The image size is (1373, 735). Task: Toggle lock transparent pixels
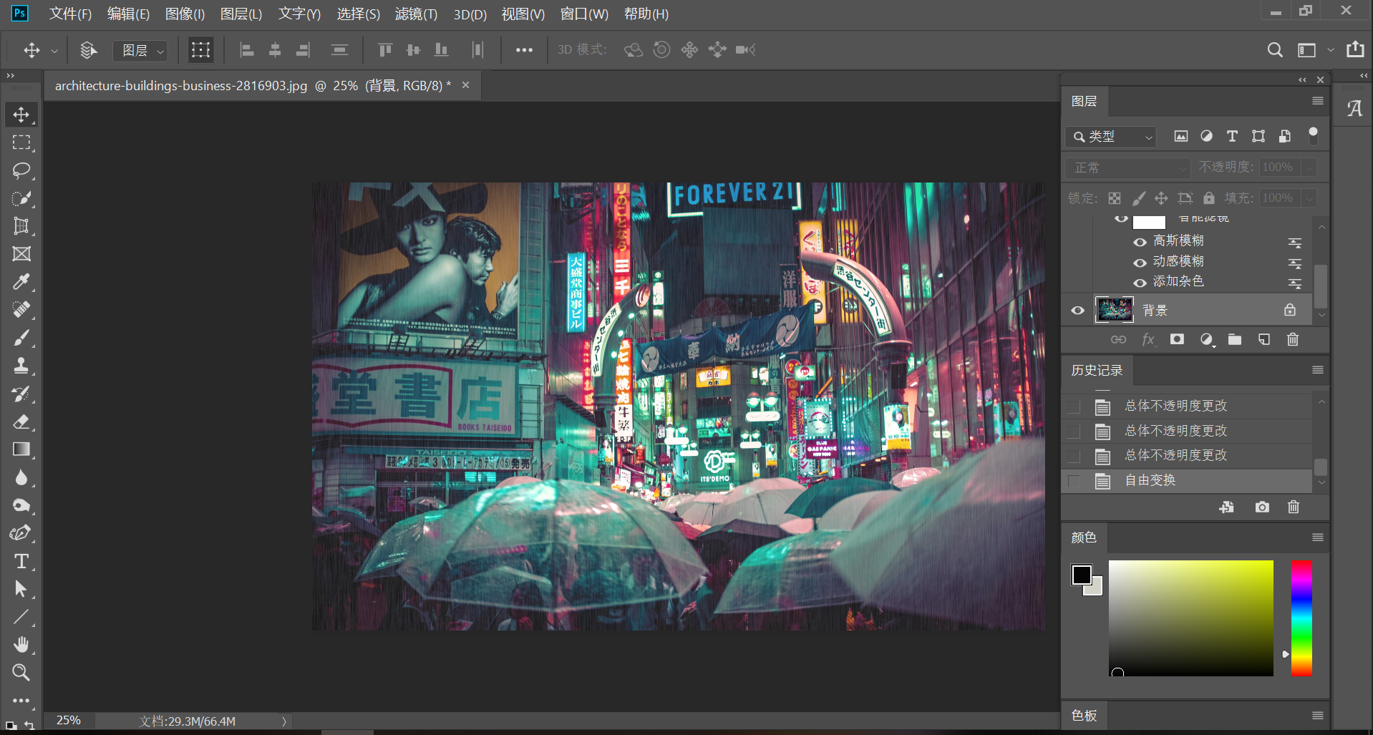[1115, 198]
